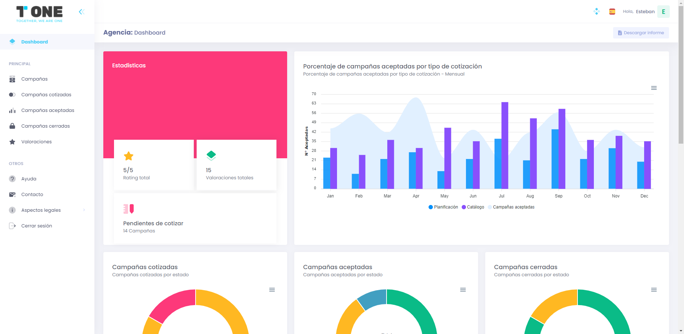
Task: Go to the Dashboard menu item
Action: [47, 42]
